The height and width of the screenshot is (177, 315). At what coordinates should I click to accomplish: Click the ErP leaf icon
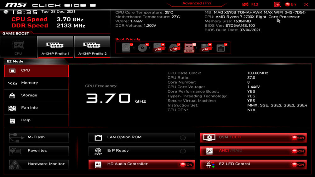click(x=98, y=151)
